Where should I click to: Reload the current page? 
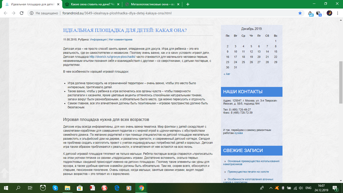coord(22,13)
